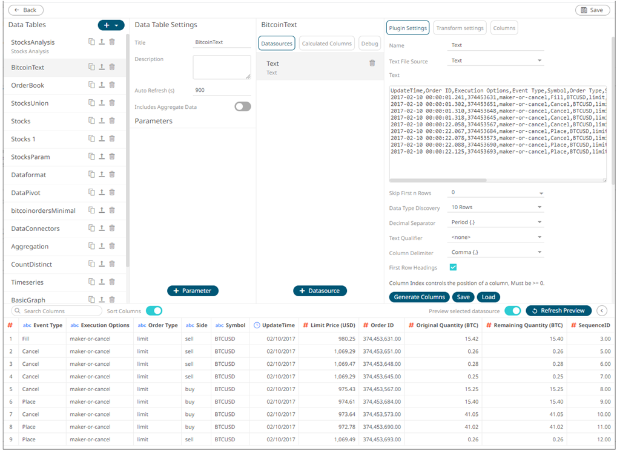
Task: Click the upload icon for Timeseries table
Action: 102,282
